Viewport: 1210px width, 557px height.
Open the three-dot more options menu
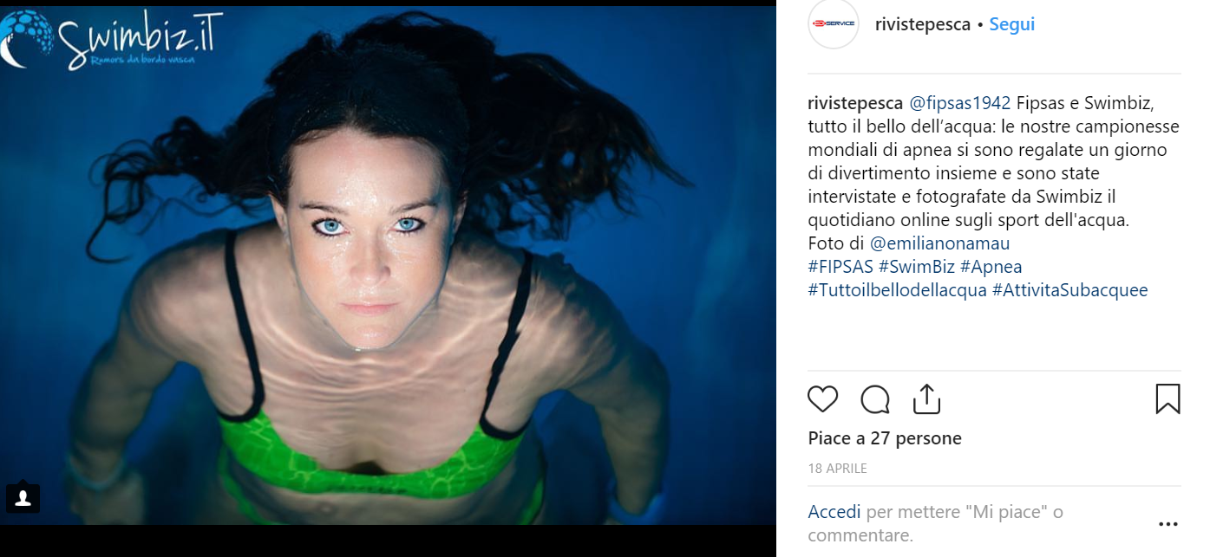click(x=1168, y=524)
